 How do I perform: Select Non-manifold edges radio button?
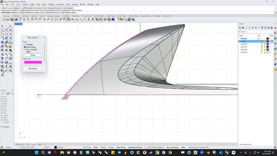click(25, 50)
